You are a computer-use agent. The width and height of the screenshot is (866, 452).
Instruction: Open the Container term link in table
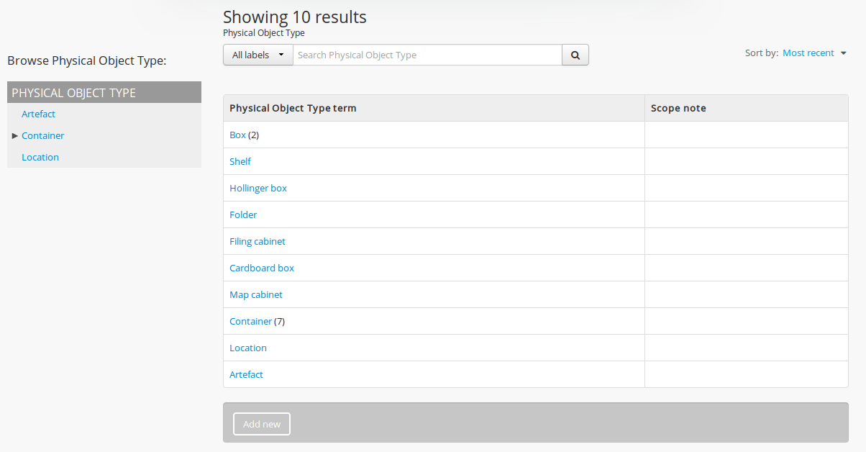click(250, 321)
